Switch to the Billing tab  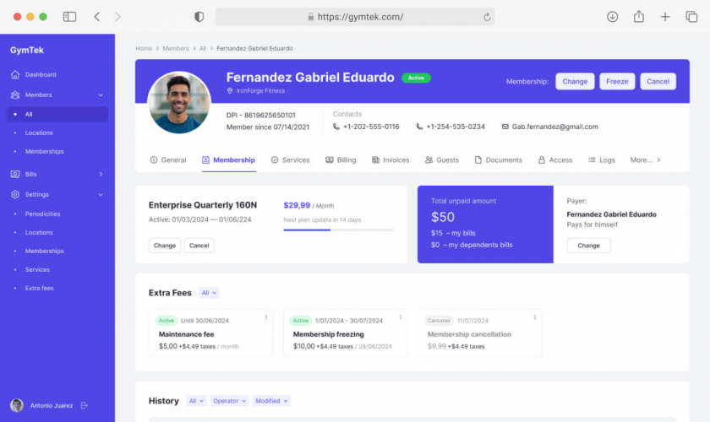pos(341,160)
